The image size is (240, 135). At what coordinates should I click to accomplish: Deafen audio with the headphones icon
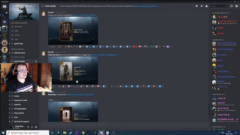(x=32, y=127)
